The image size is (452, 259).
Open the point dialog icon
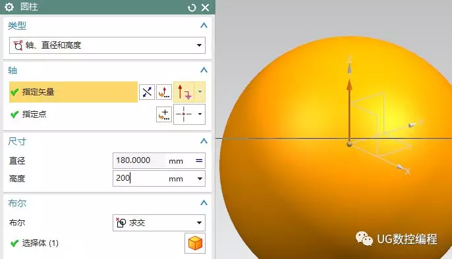coord(164,114)
